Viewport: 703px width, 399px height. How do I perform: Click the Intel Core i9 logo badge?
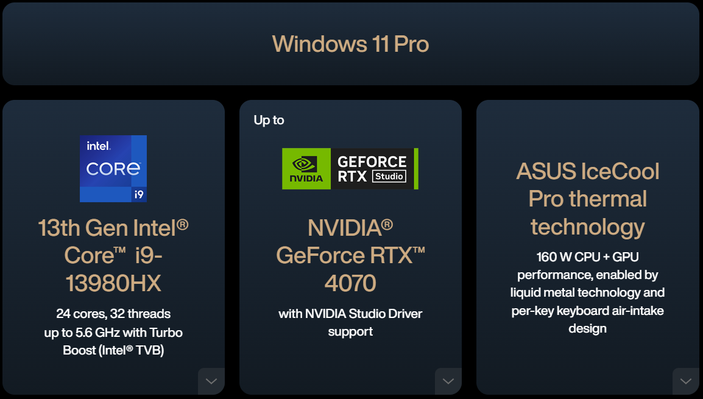[x=113, y=169]
